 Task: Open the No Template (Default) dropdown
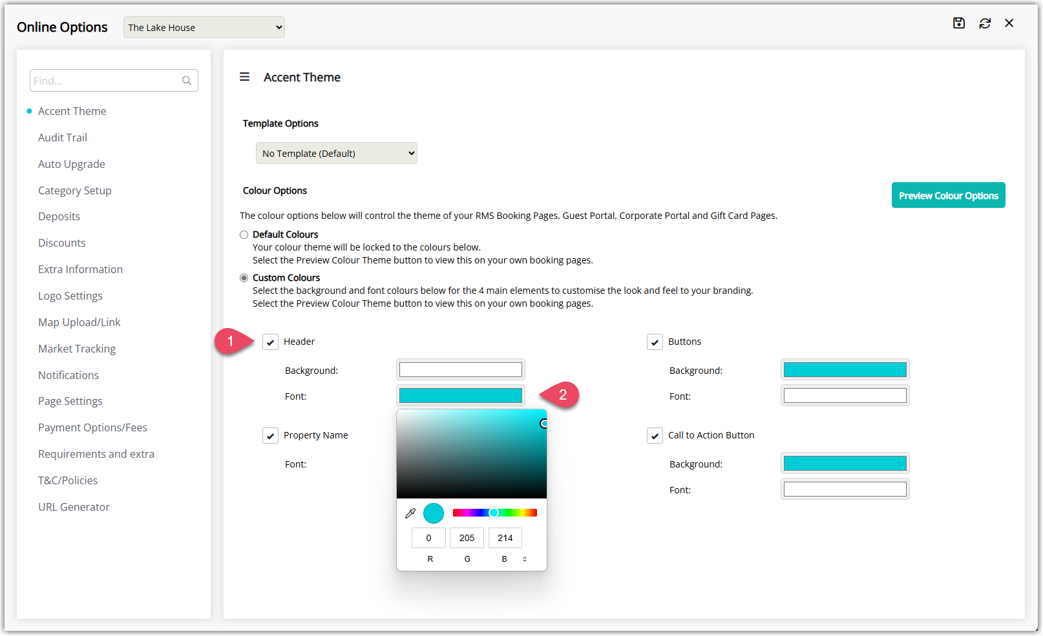point(337,153)
